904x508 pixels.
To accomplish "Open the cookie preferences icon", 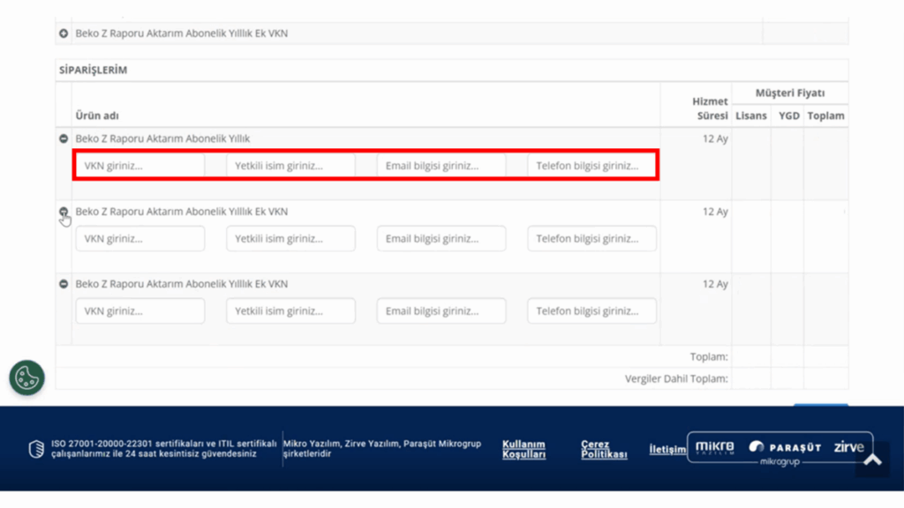I will pyautogui.click(x=26, y=377).
